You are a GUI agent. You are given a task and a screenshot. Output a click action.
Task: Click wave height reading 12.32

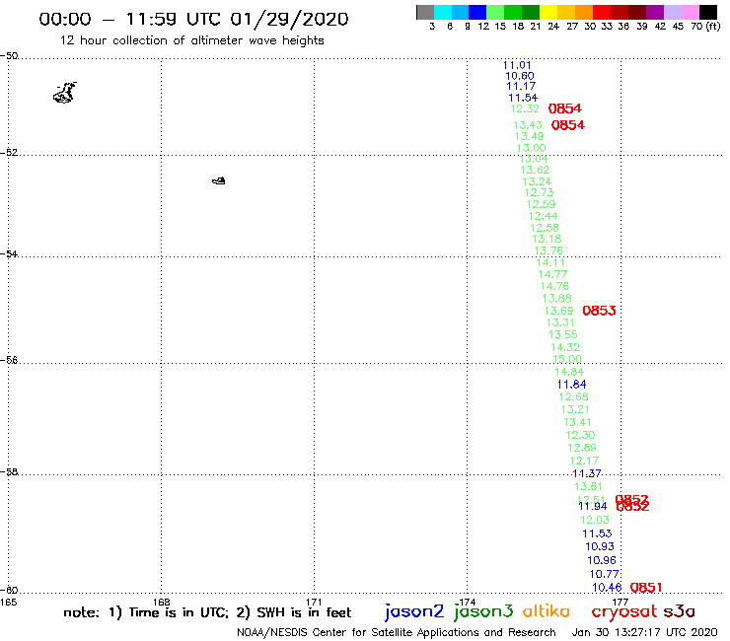[x=525, y=108]
